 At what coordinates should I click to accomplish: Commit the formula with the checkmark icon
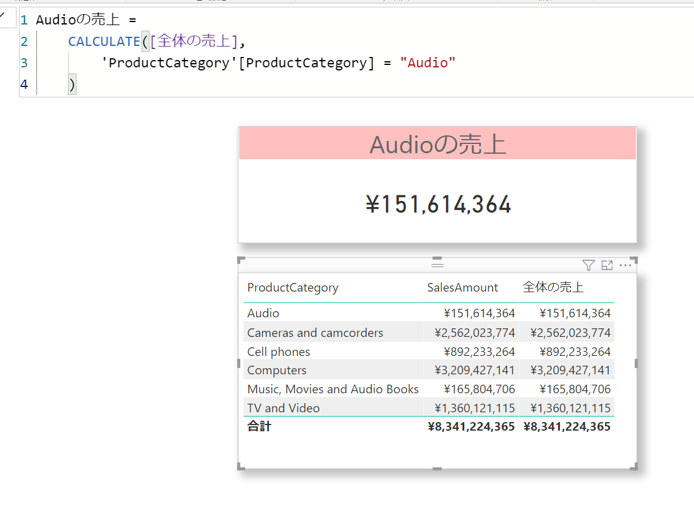coord(4,15)
